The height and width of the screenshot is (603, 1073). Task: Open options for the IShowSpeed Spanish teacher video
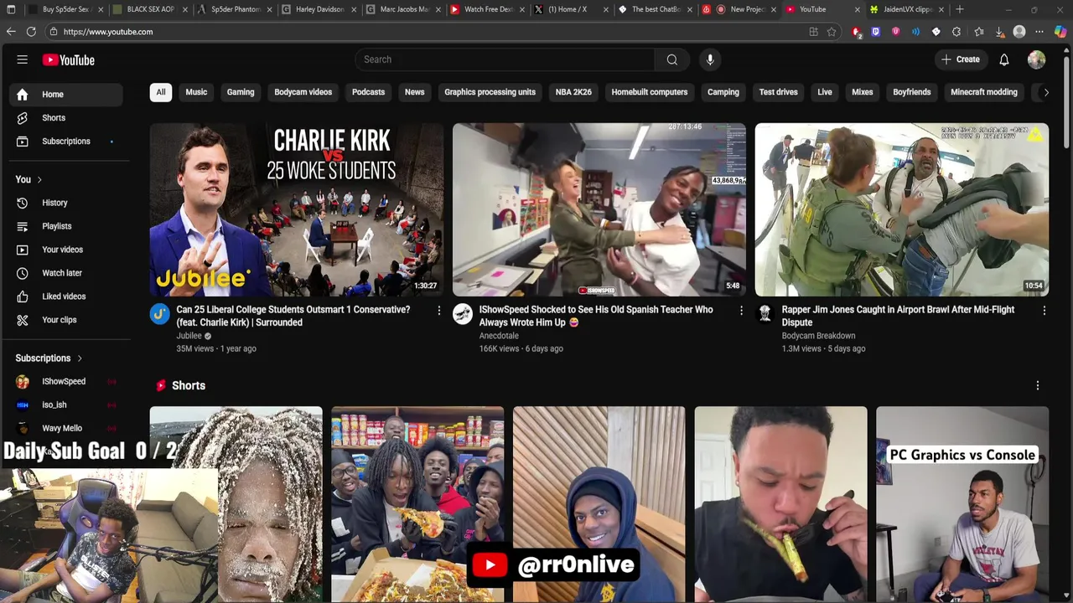741,311
